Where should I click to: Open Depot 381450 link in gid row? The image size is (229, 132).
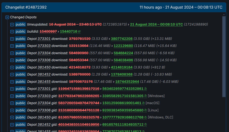(x=44, y=117)
